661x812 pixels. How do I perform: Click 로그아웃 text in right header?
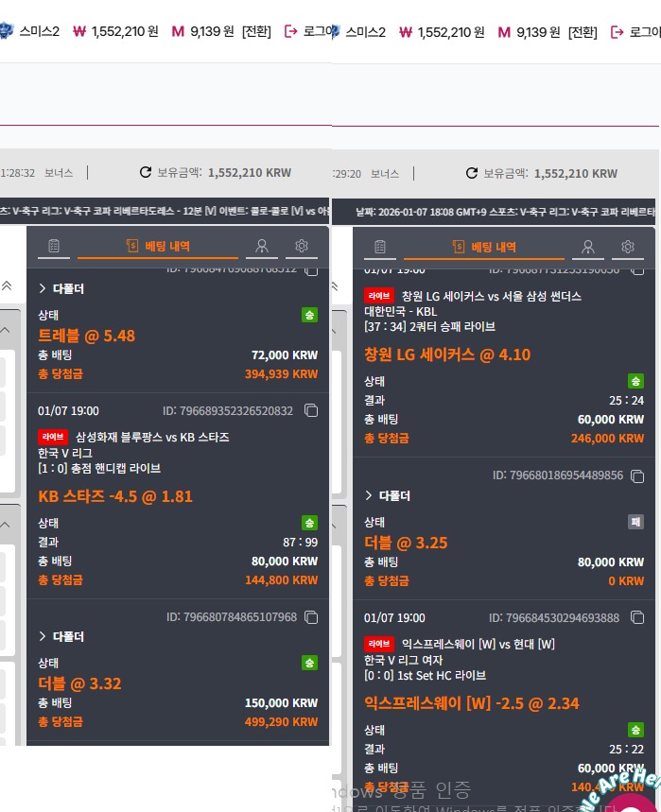(x=645, y=33)
